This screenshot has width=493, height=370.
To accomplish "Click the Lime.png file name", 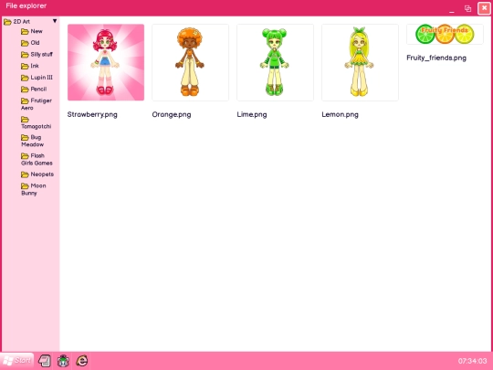I will (252, 114).
